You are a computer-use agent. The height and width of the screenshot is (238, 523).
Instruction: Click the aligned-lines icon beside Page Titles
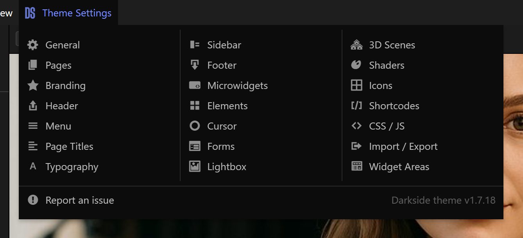click(33, 146)
